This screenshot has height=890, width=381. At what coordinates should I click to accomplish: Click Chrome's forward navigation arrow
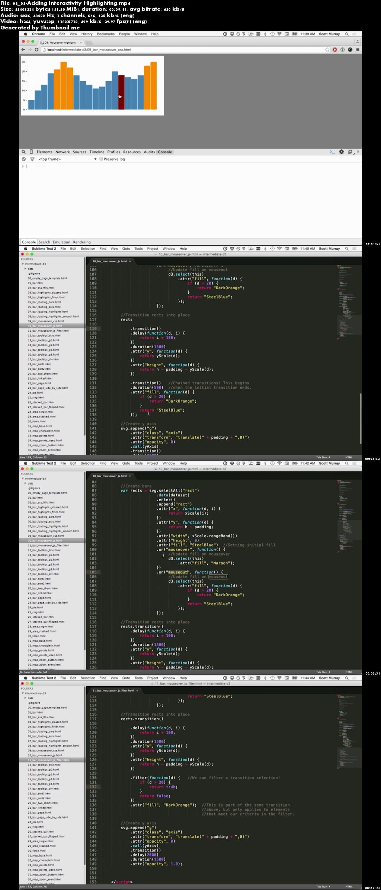(x=29, y=50)
